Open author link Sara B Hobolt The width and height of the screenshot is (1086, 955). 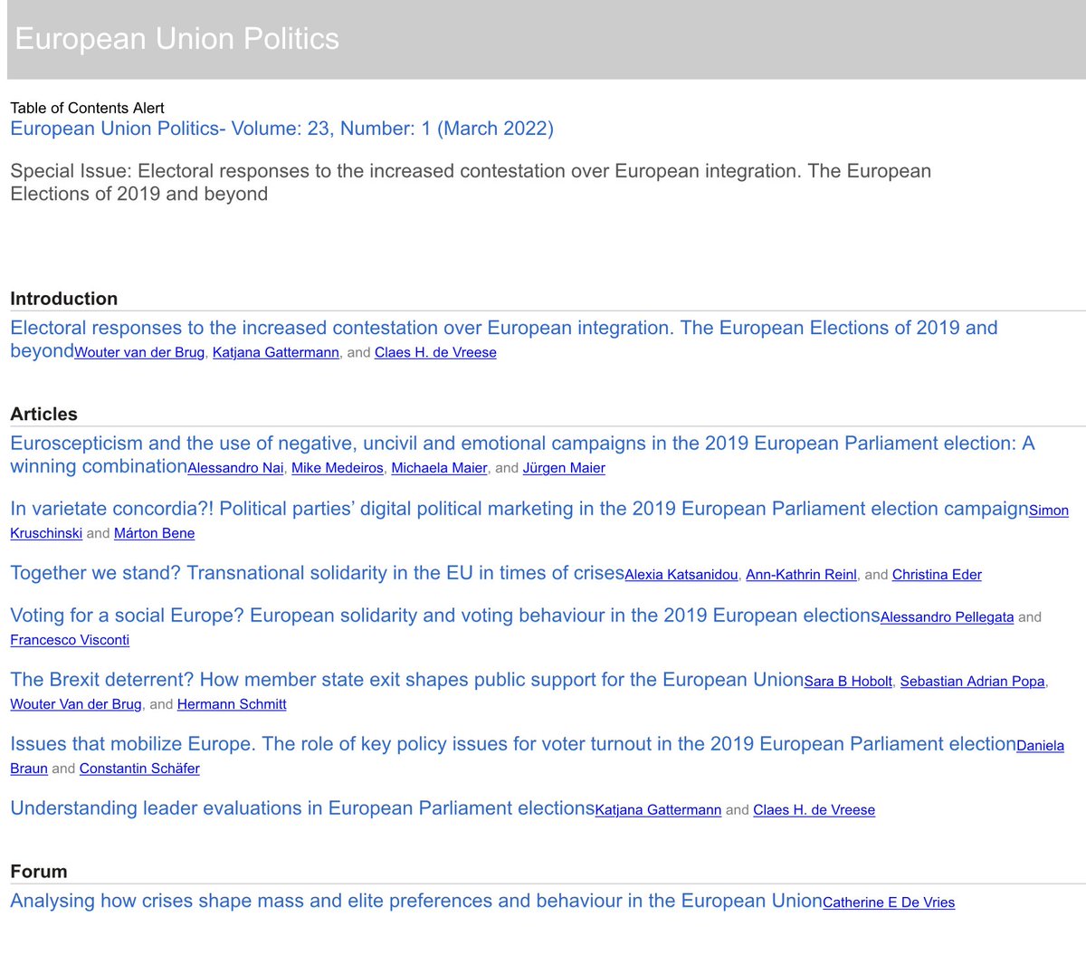848,682
